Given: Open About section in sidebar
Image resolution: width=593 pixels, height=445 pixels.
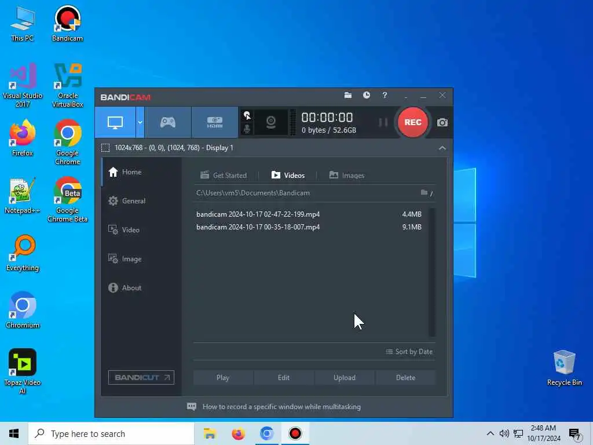Looking at the screenshot, I should (141, 288).
